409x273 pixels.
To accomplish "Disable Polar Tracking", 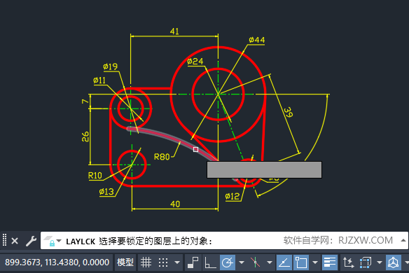I will pyautogui.click(x=227, y=262).
